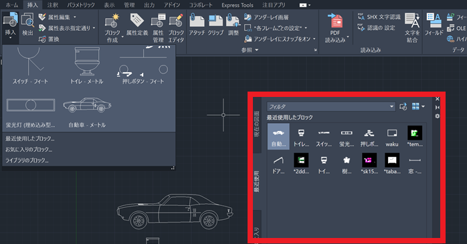Click the browse file icon beside filter
467x244 pixels.
[403, 106]
